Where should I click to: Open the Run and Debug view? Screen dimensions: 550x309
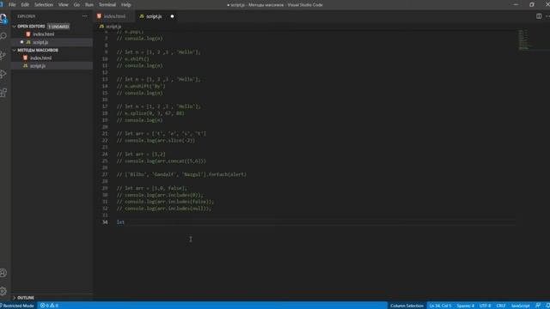coord(3,74)
